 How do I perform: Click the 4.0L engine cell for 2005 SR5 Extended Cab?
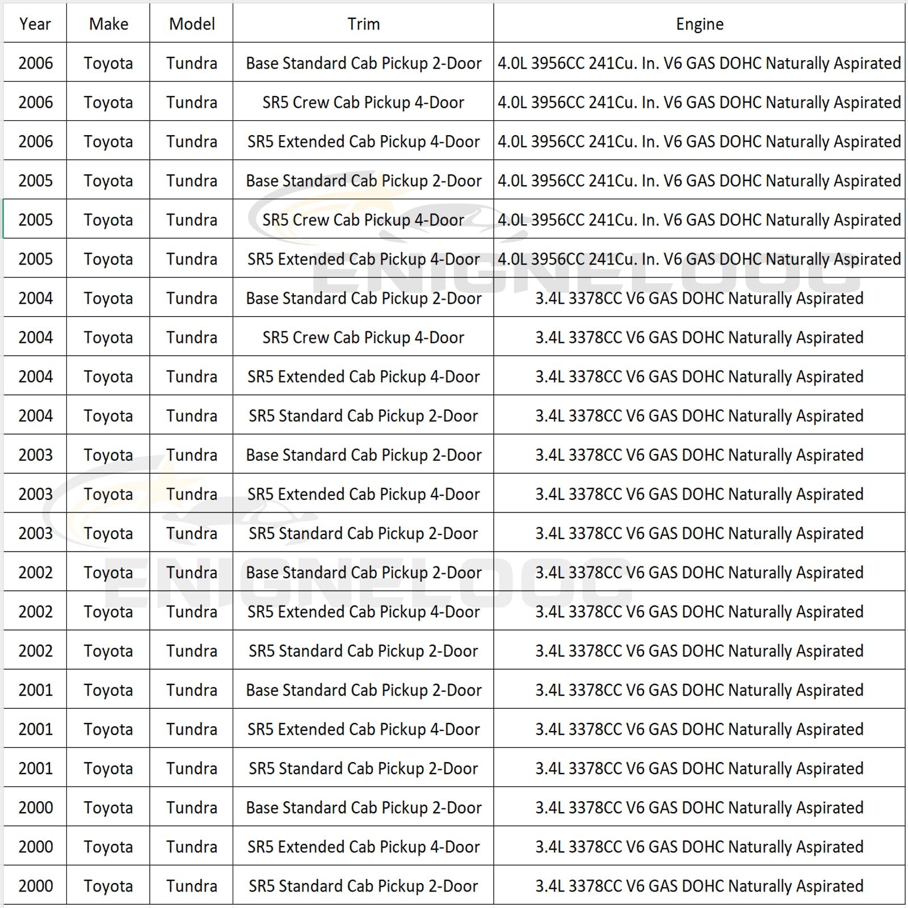pos(700,258)
